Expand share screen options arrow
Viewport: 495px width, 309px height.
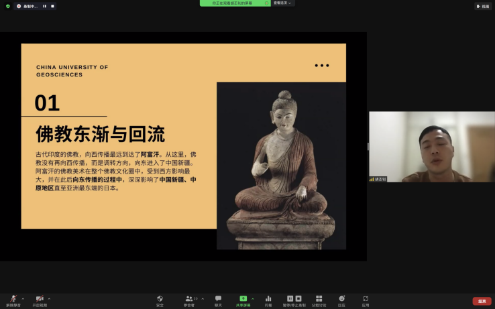point(253,298)
